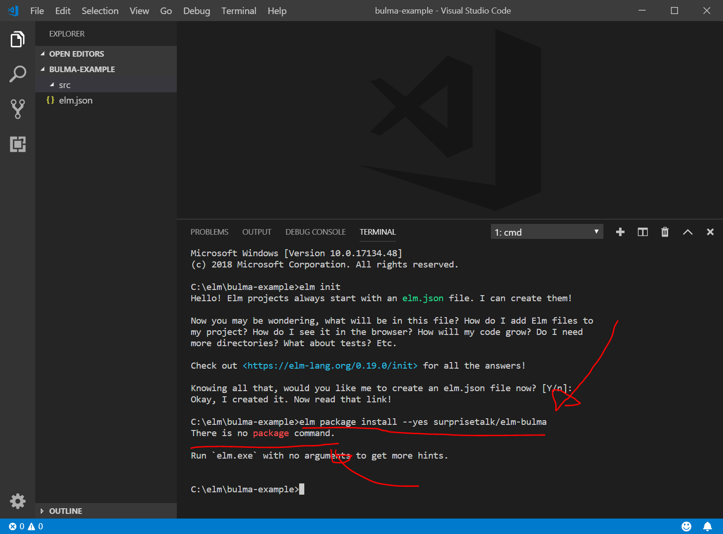The width and height of the screenshot is (723, 534).
Task: Collapse the OPEN EDITORS section
Action: click(x=106, y=54)
